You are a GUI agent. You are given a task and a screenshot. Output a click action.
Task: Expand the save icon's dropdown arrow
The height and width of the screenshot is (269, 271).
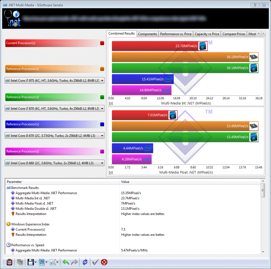(35, 262)
